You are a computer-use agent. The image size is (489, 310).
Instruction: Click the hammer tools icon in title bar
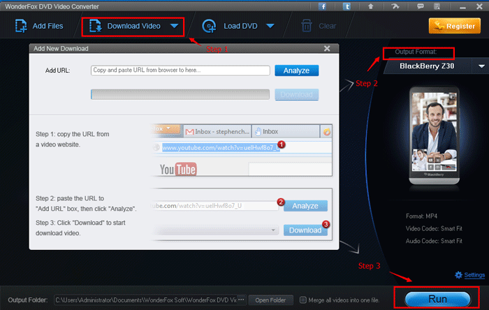(x=395, y=6)
